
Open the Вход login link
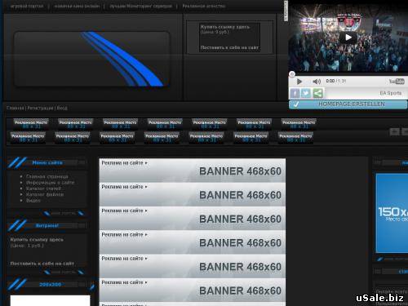click(x=62, y=108)
